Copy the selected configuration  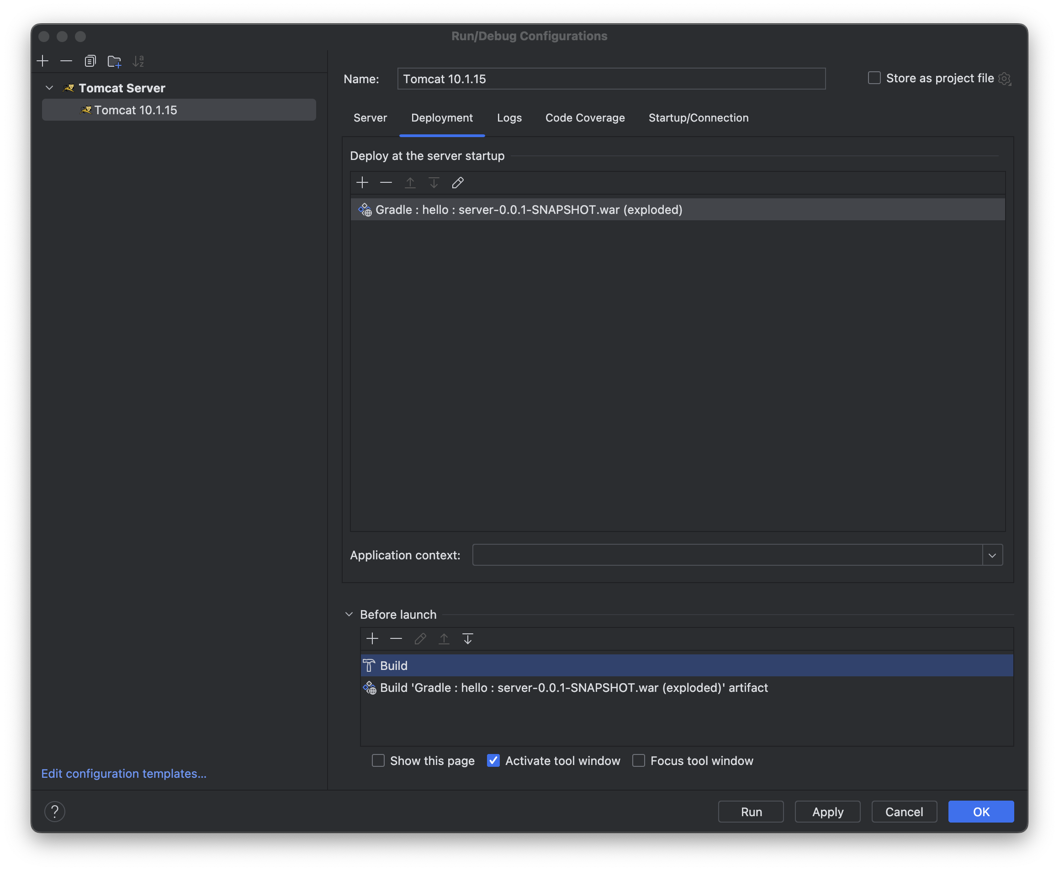(90, 61)
